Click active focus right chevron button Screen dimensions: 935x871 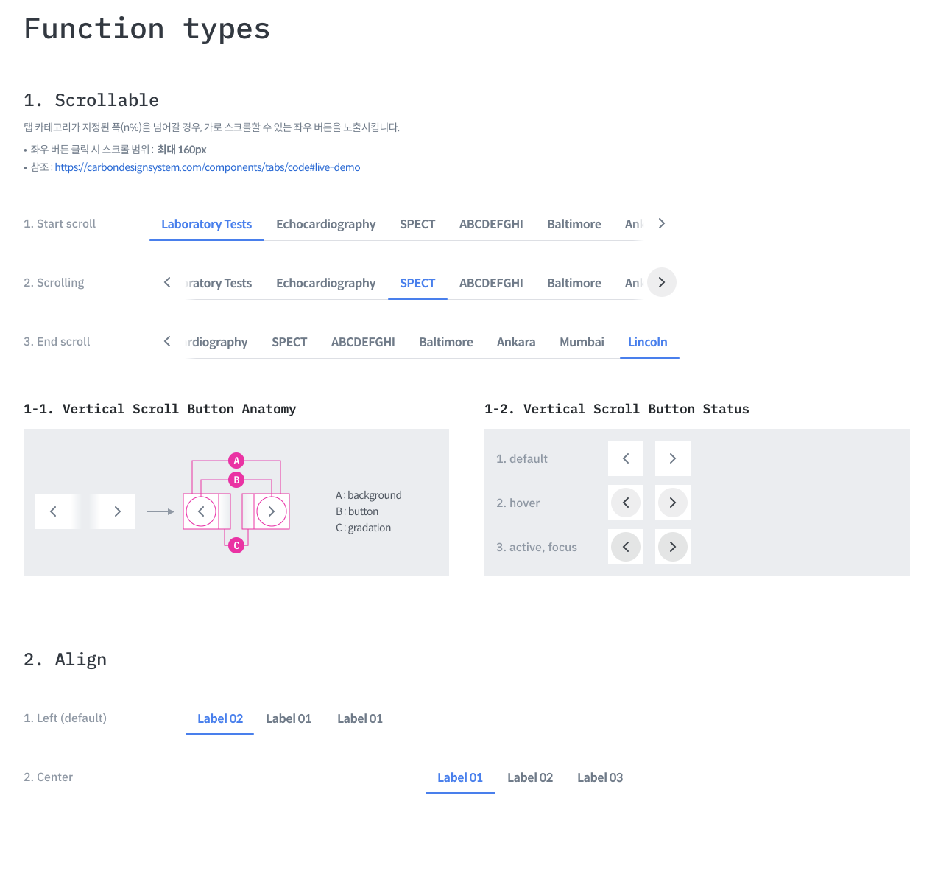pyautogui.click(x=673, y=547)
